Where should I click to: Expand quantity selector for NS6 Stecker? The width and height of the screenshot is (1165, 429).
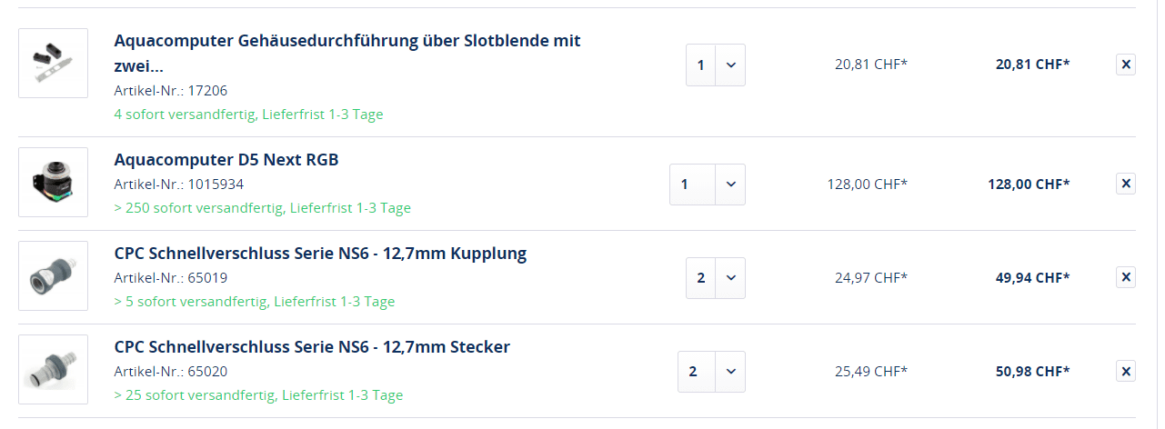730,372
